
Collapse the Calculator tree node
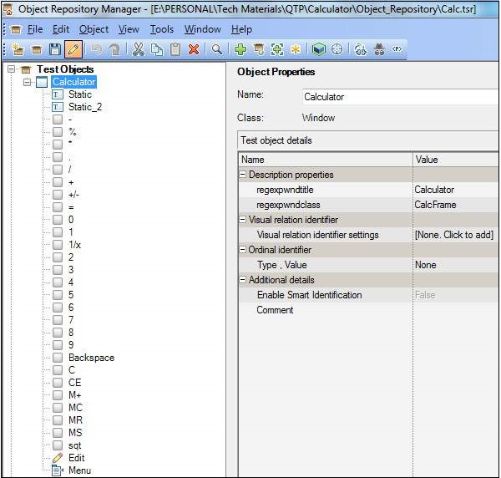tap(28, 82)
